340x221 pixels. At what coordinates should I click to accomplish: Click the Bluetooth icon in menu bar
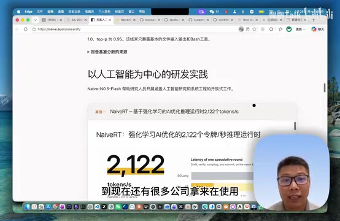coord(243,12)
